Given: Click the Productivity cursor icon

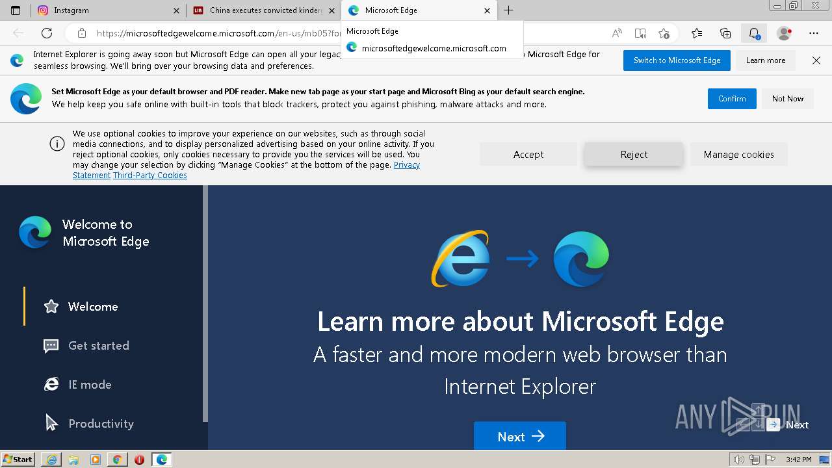Looking at the screenshot, I should coord(51,423).
